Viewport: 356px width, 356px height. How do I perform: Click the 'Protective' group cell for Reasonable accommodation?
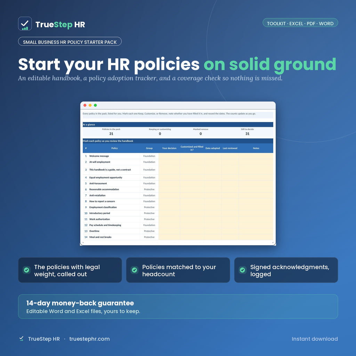(149, 189)
